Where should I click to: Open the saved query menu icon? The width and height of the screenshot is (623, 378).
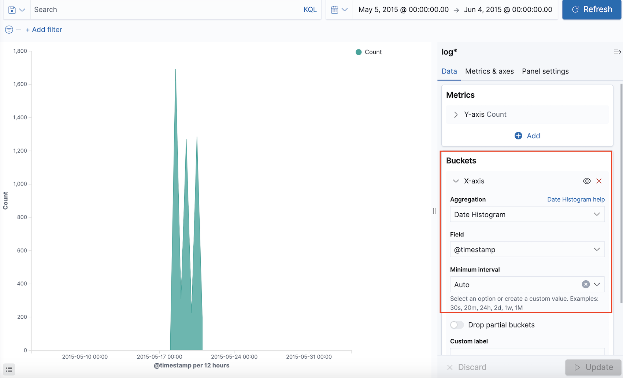click(16, 10)
